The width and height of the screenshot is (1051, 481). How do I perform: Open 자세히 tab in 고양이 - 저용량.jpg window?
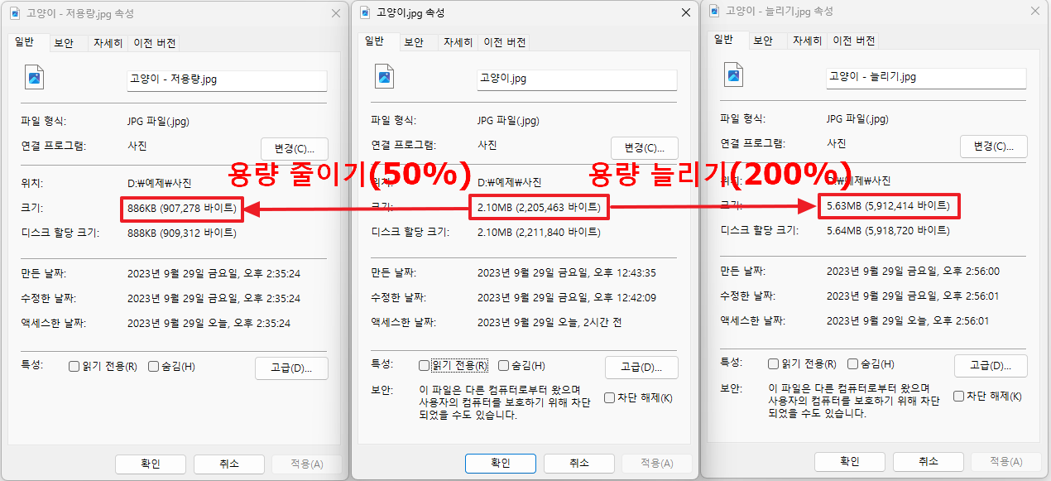click(x=108, y=43)
